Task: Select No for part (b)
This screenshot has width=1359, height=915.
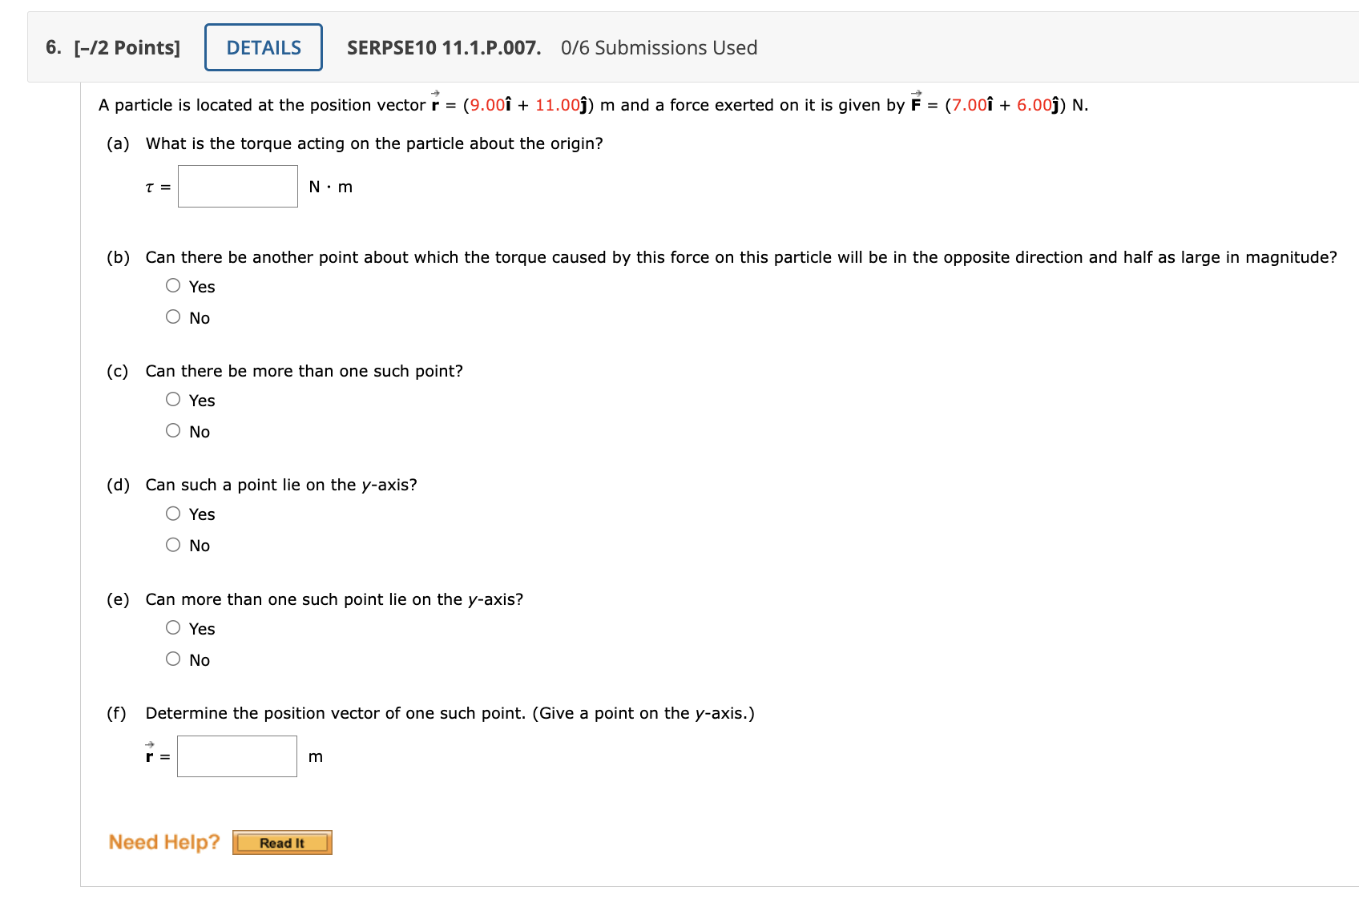Action: [173, 316]
